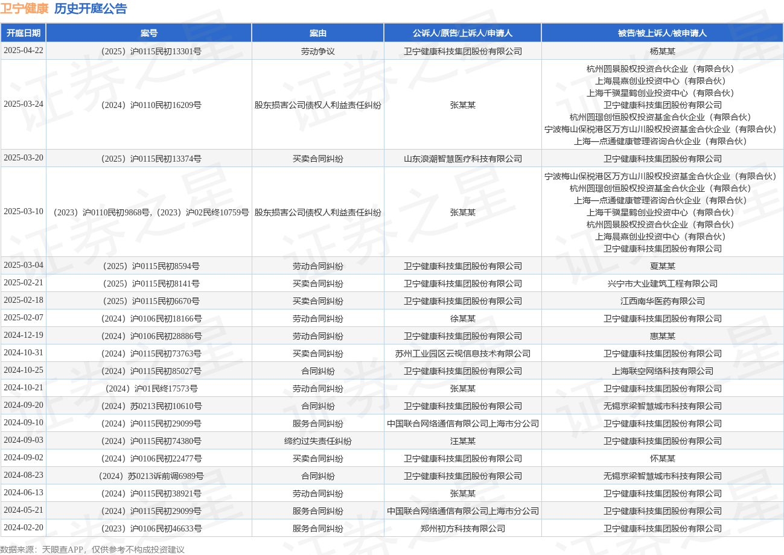Image resolution: width=784 pixels, height=555 pixels.
Task: Click date 2024-08-23
Action: [x=24, y=475]
